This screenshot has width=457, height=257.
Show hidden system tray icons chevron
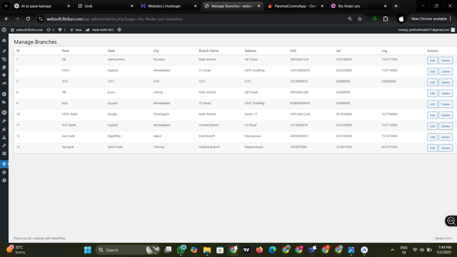[x=392, y=250]
